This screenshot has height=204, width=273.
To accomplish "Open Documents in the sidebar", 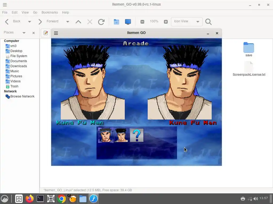I will pos(19,61).
